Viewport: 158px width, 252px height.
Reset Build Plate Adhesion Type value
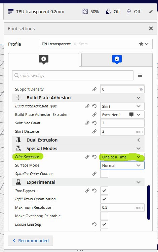point(94,106)
